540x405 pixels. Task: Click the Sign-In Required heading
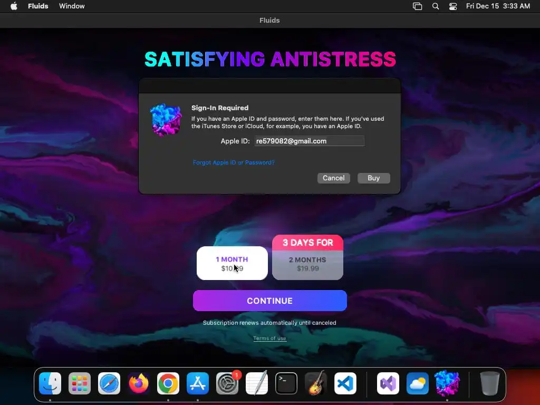click(x=220, y=108)
